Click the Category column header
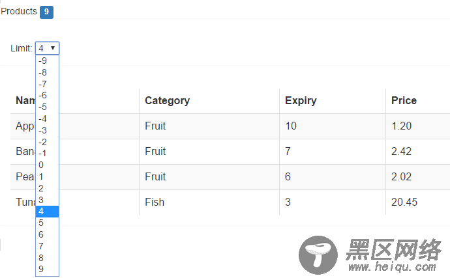Viewport: 450px width, 278px height. [x=167, y=101]
